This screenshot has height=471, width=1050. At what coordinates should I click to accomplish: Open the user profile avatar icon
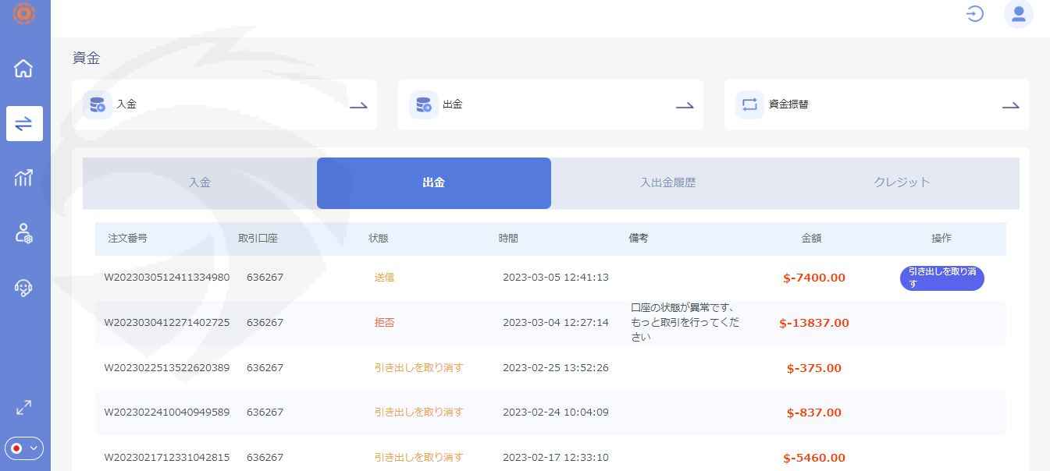point(1018,13)
